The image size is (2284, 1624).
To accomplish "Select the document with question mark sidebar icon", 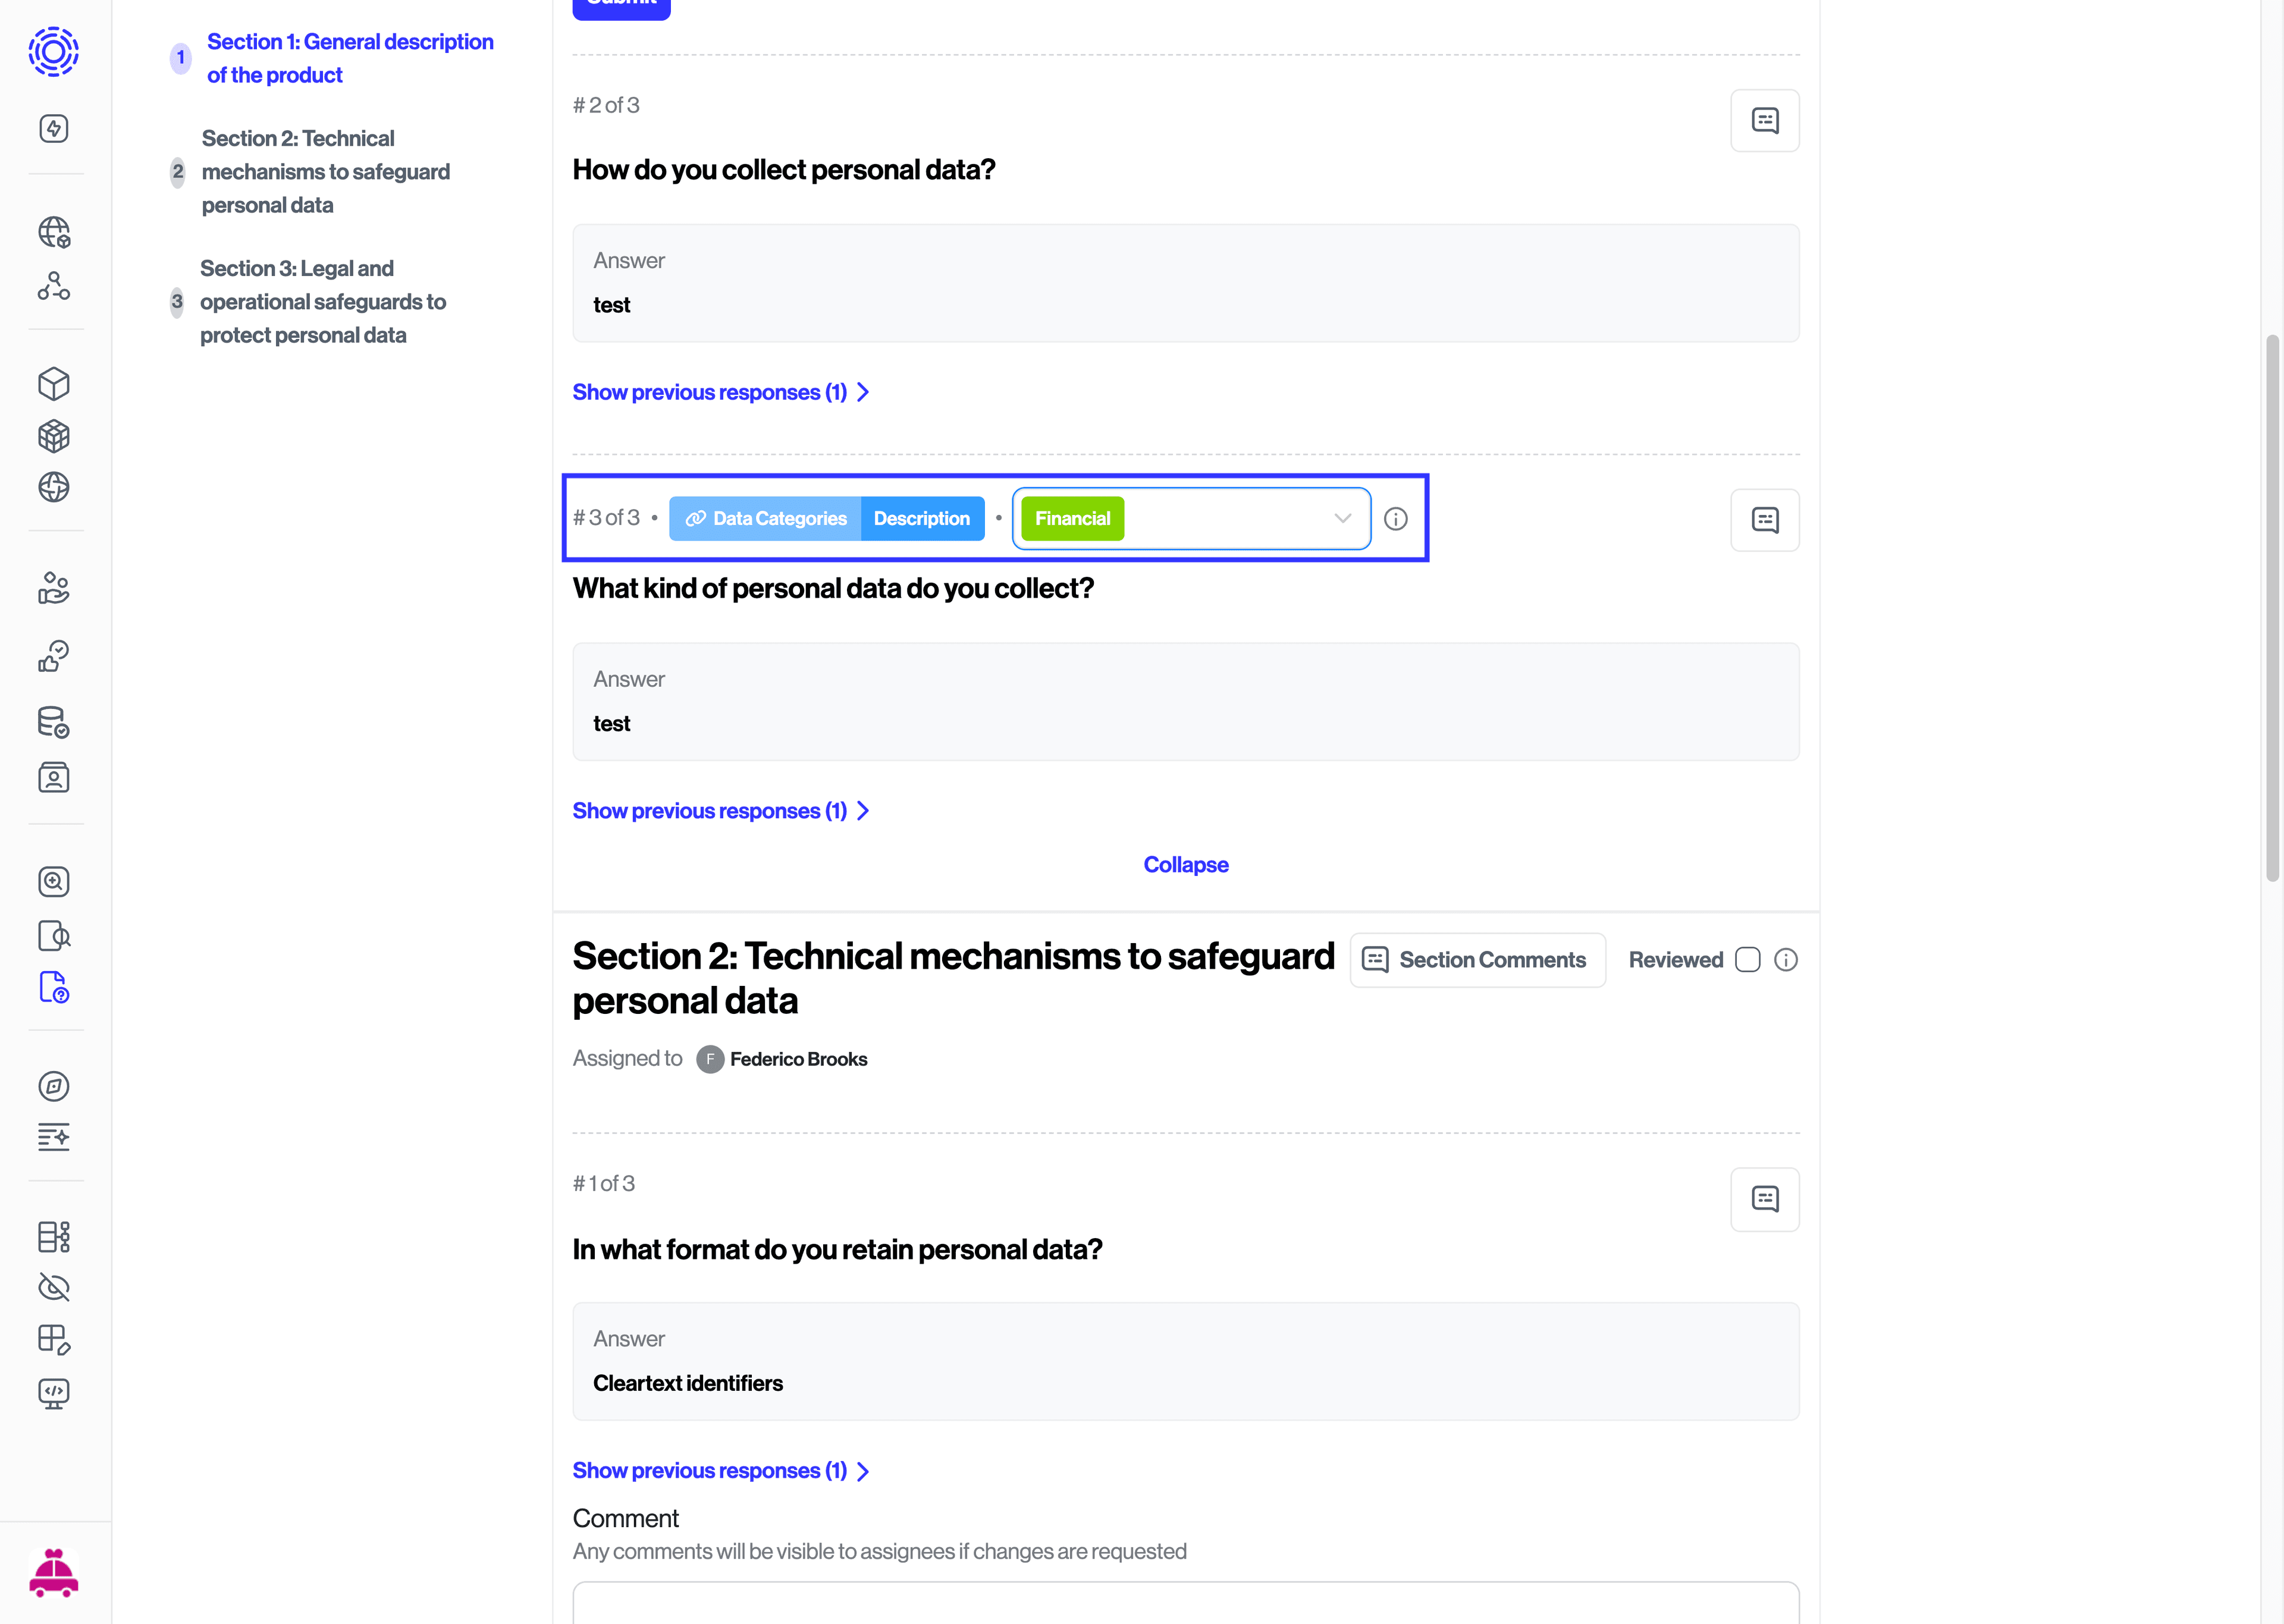I will (54, 987).
